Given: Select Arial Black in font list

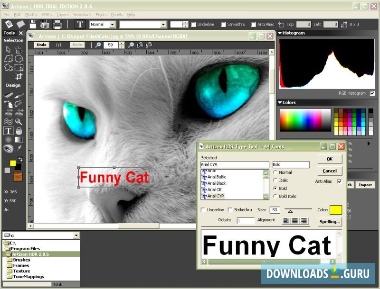Looking at the screenshot, I should click(x=217, y=183).
